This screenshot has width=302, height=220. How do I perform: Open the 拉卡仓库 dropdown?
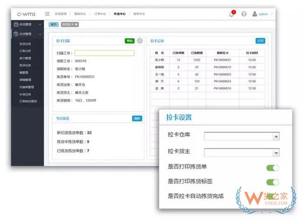click(242, 136)
